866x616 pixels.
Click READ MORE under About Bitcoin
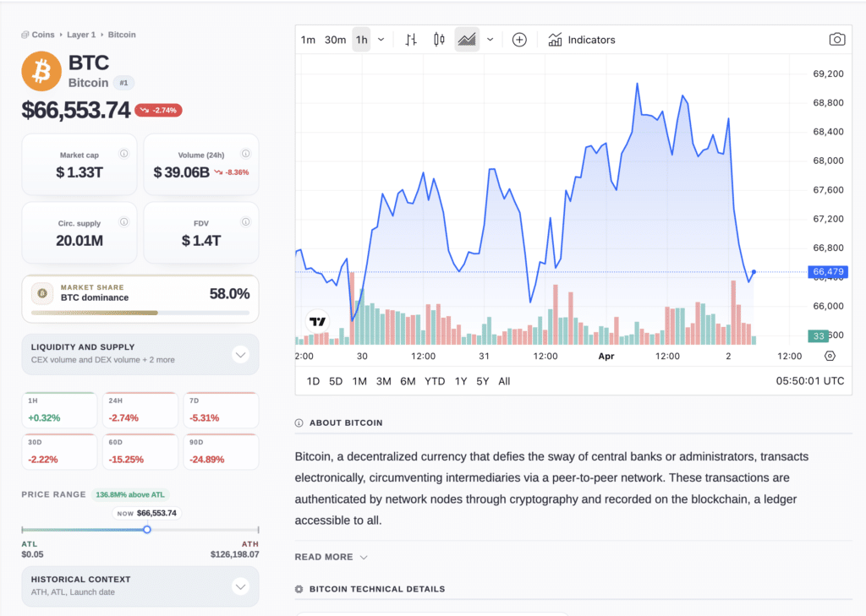(x=324, y=557)
